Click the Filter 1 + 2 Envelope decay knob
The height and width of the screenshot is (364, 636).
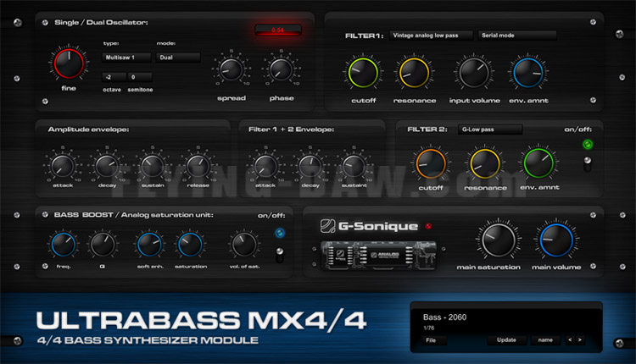coord(310,166)
